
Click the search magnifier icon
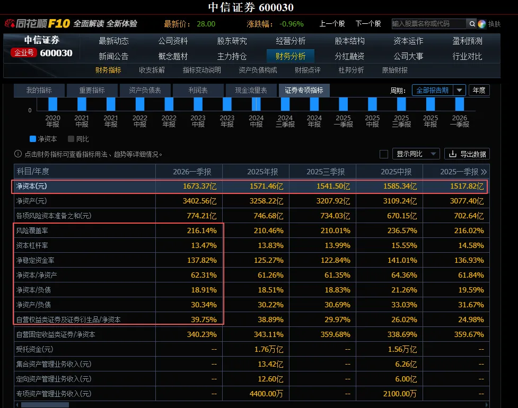[472, 24]
